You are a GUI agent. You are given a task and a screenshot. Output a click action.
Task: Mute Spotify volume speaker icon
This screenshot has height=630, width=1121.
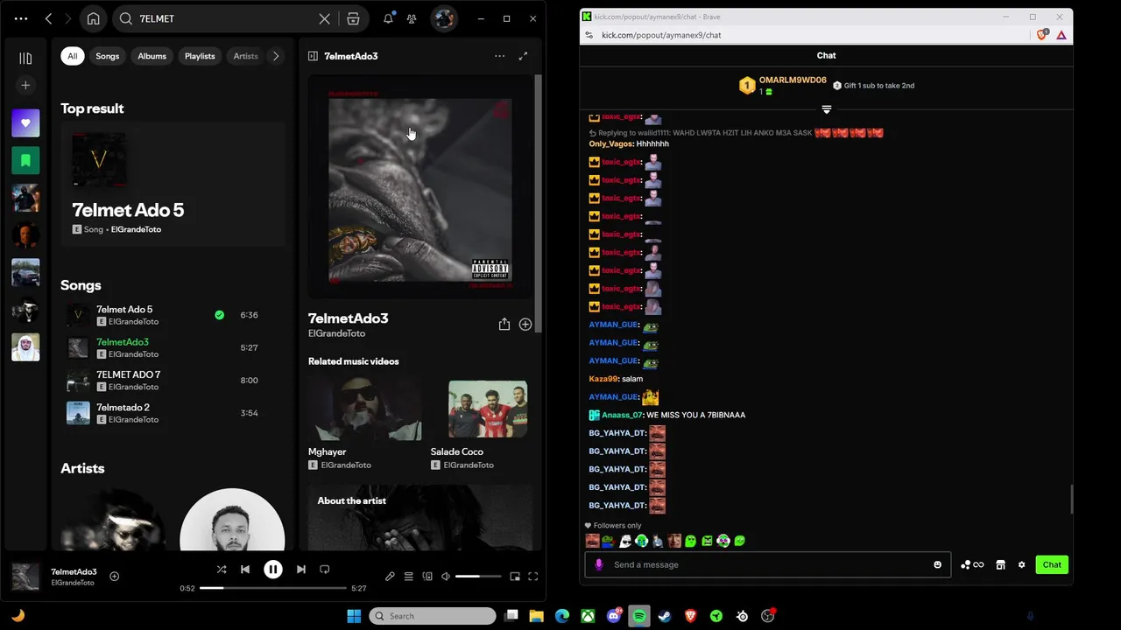(446, 577)
